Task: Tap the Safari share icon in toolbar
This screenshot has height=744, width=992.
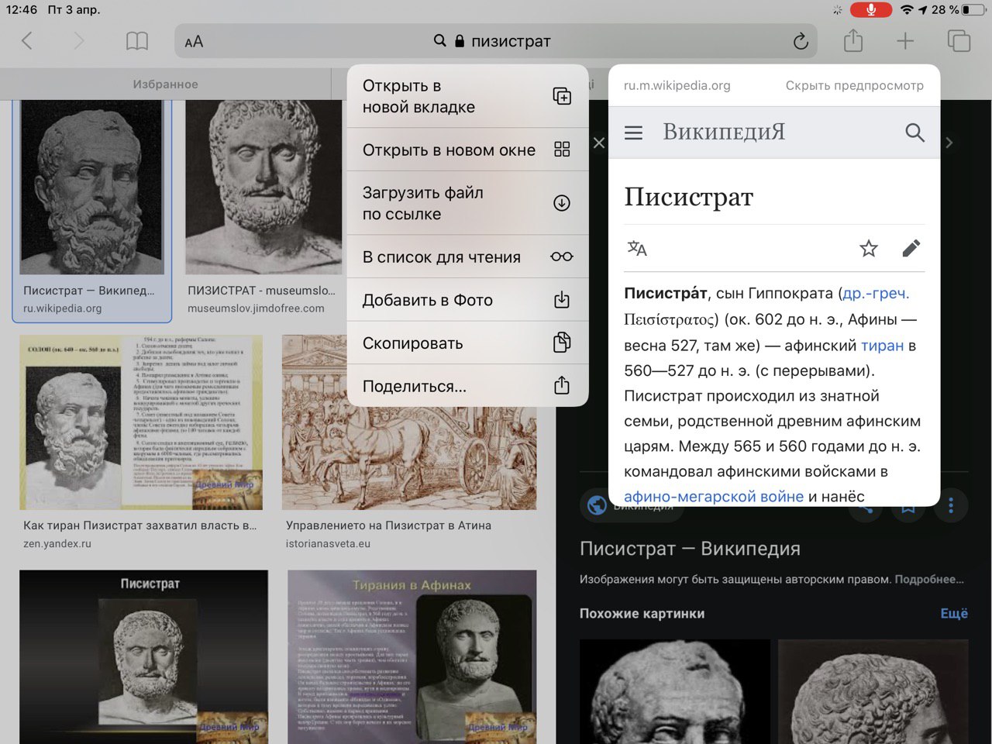Action: [x=853, y=40]
